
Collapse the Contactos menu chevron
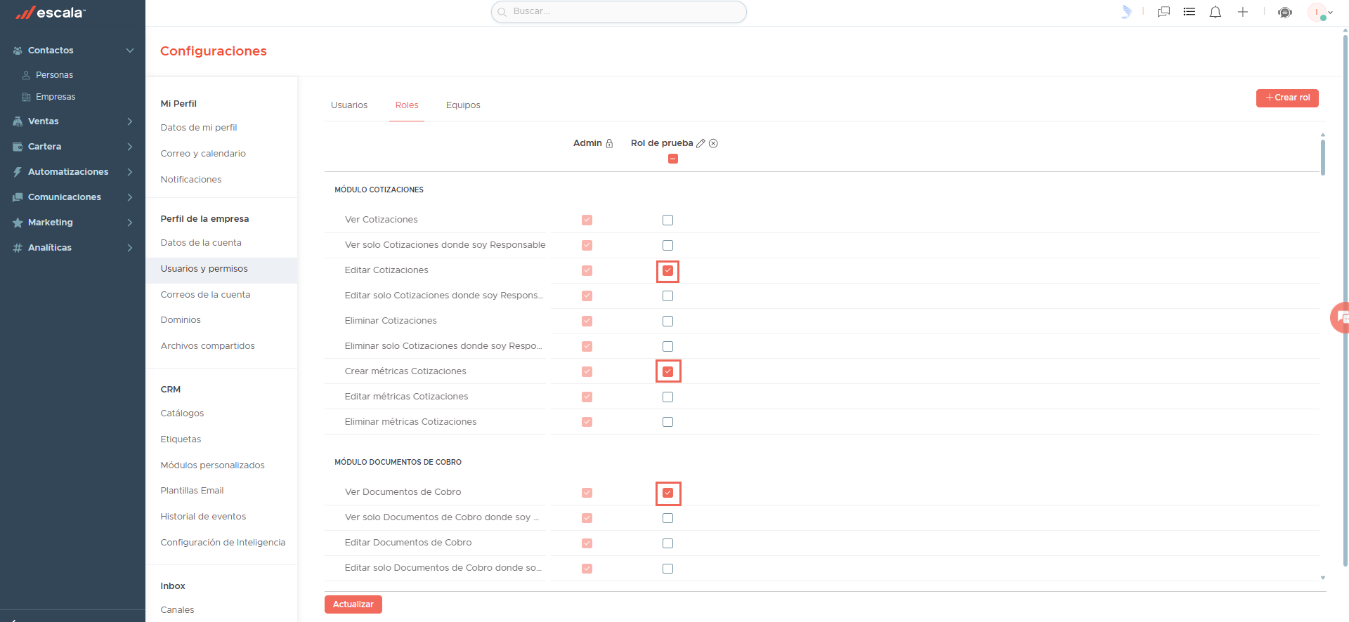pyautogui.click(x=130, y=51)
